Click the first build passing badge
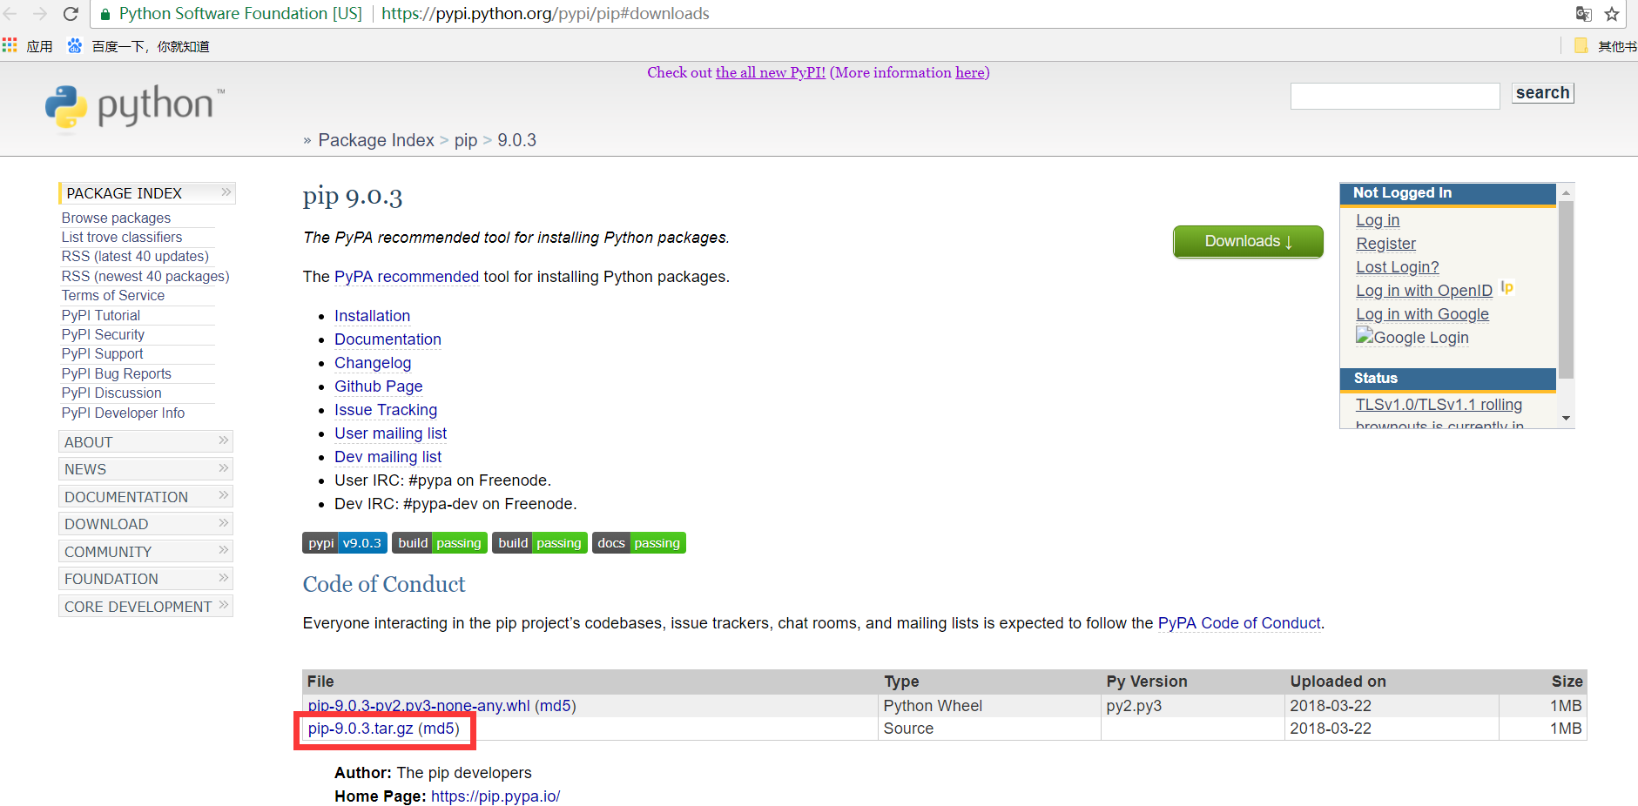 pos(440,543)
